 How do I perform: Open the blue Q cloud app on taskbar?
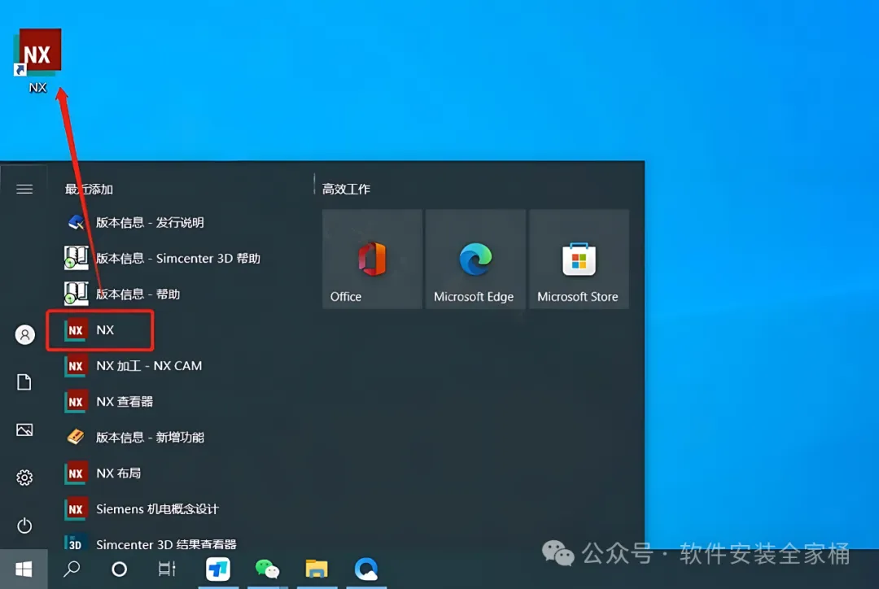coord(366,569)
